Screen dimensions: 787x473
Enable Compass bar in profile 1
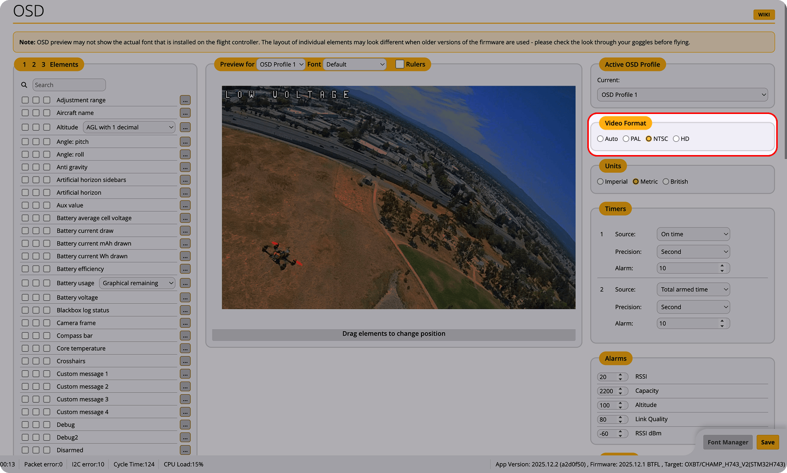pyautogui.click(x=25, y=336)
